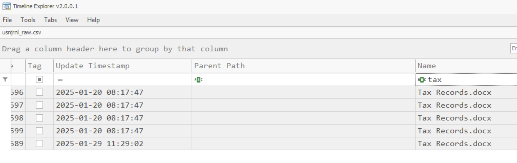Click the Timeline Explorer icon in the title bar
This screenshot has width=517, height=163.
point(7,5)
